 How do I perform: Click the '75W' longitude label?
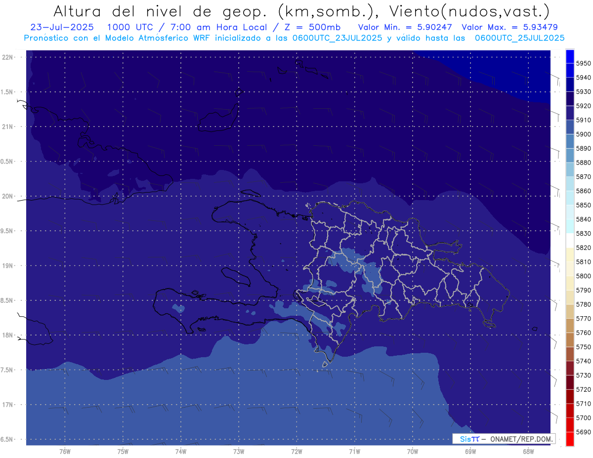[x=123, y=451]
